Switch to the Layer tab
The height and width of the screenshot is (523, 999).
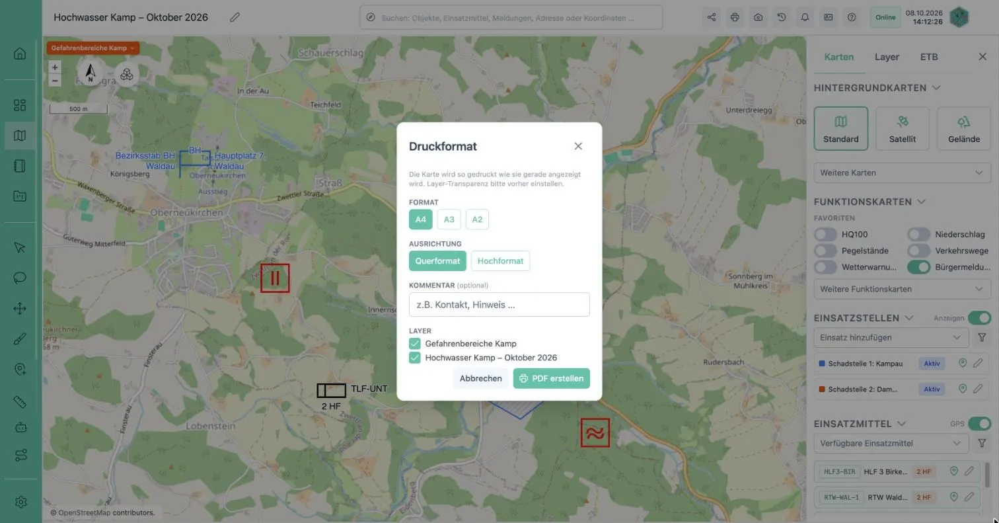point(887,57)
